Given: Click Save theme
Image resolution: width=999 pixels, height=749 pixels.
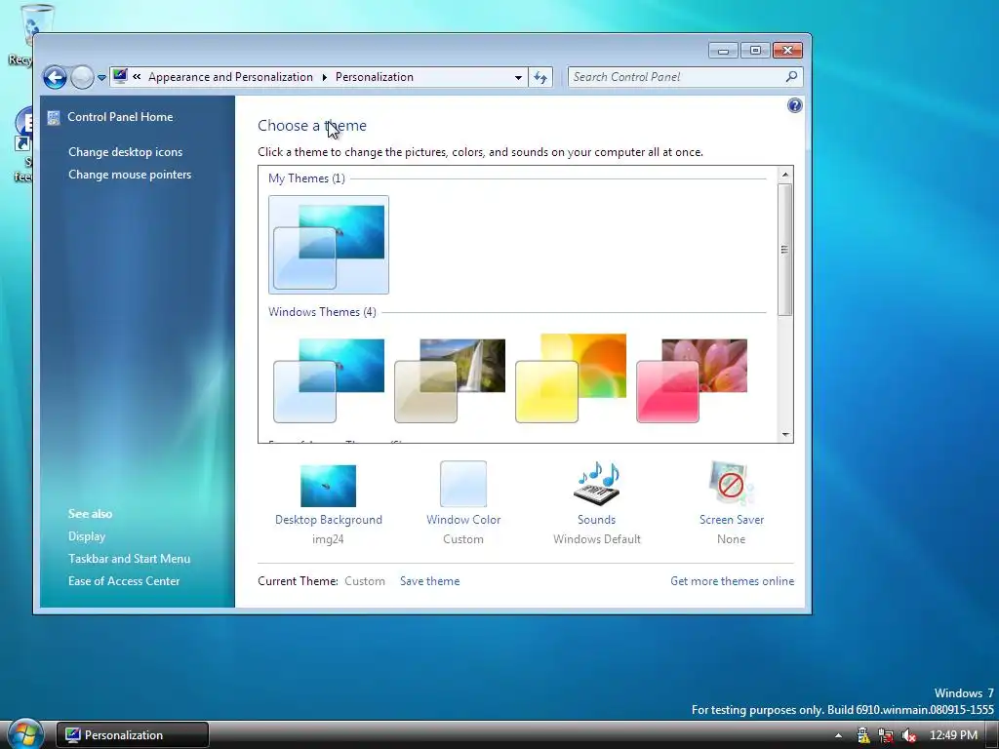Looking at the screenshot, I should click(x=430, y=581).
